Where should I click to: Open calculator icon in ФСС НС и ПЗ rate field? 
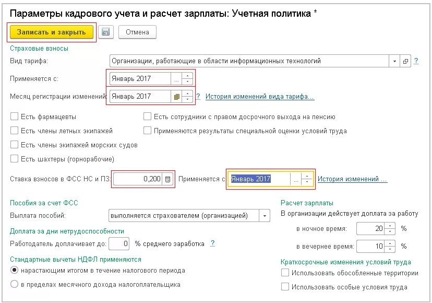(x=167, y=179)
